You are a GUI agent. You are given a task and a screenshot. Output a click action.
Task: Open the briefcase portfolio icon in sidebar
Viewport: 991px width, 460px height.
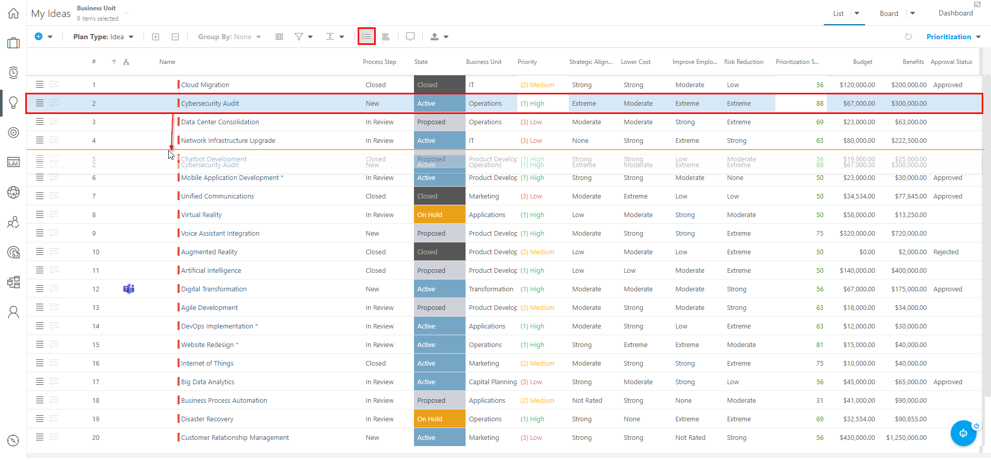click(x=13, y=43)
